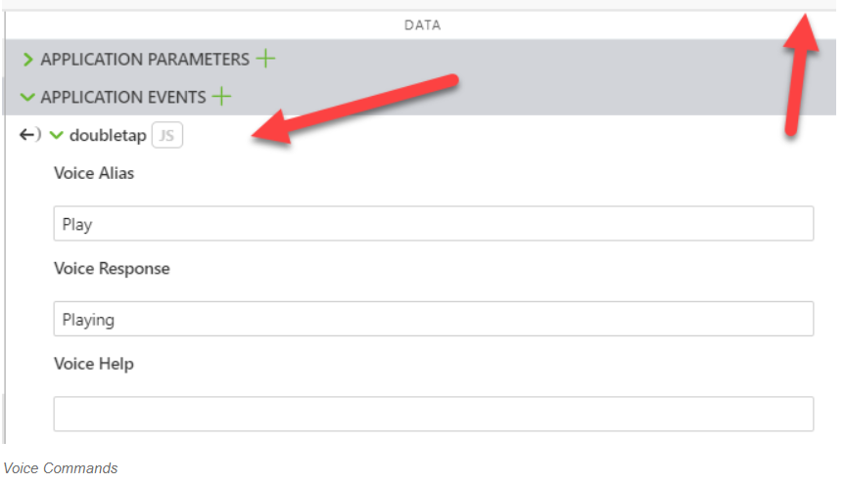This screenshot has height=484, width=845.
Task: Select the doubletap event name
Action: pos(108,136)
